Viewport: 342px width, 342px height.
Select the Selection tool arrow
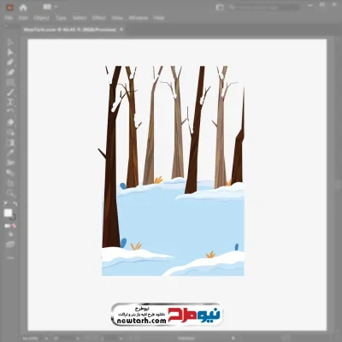[10, 42]
